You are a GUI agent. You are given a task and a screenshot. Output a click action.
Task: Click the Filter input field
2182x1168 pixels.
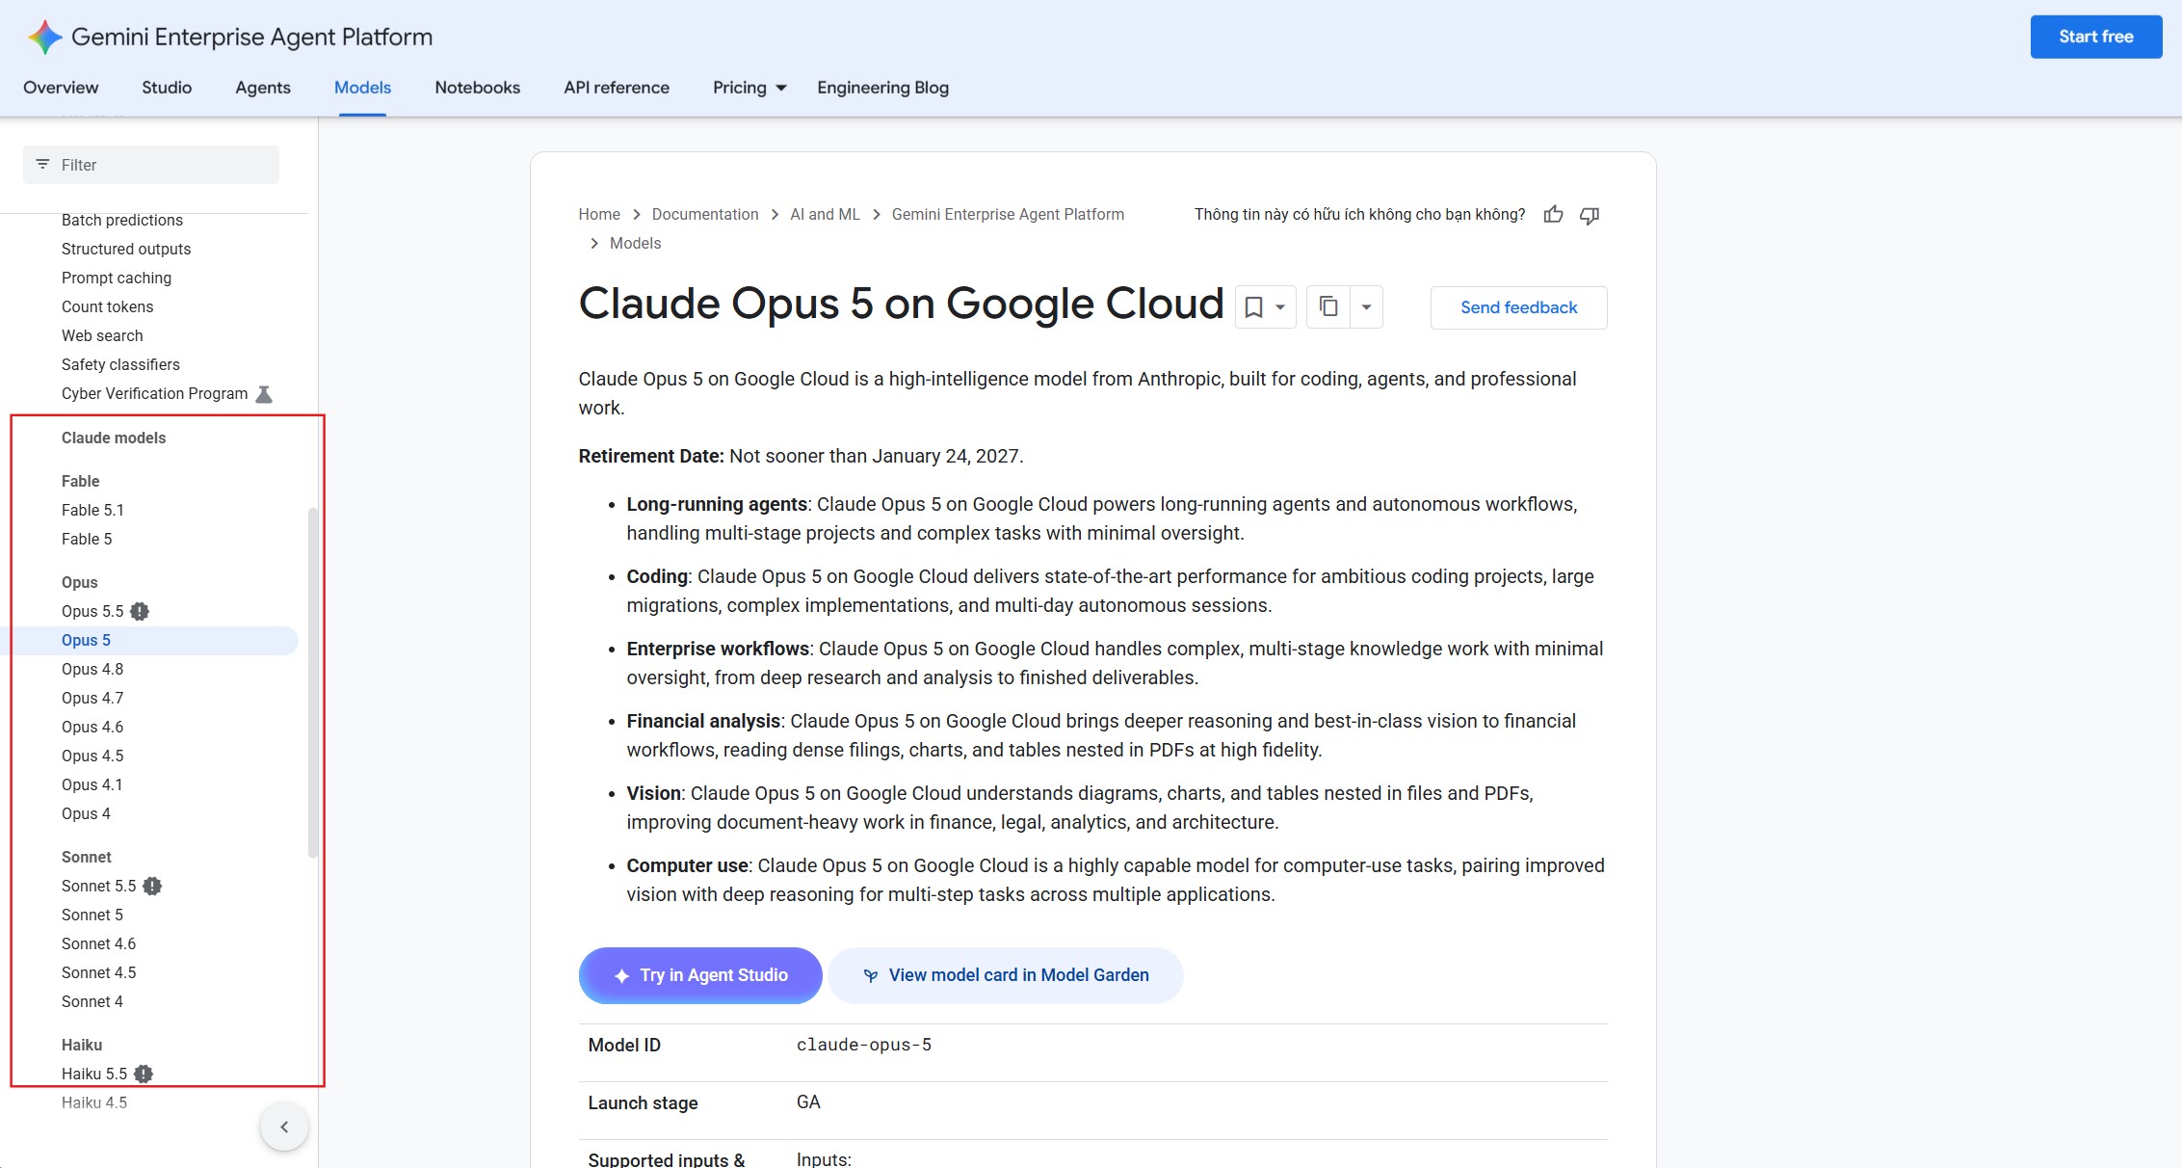[x=151, y=165]
